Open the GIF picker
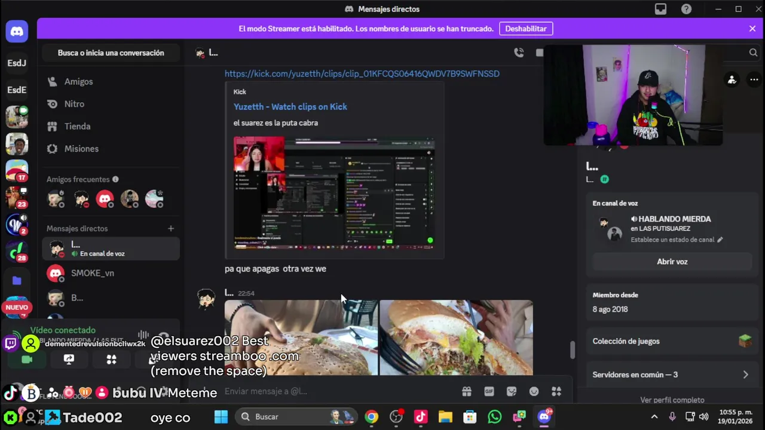The width and height of the screenshot is (765, 430). pos(489,391)
